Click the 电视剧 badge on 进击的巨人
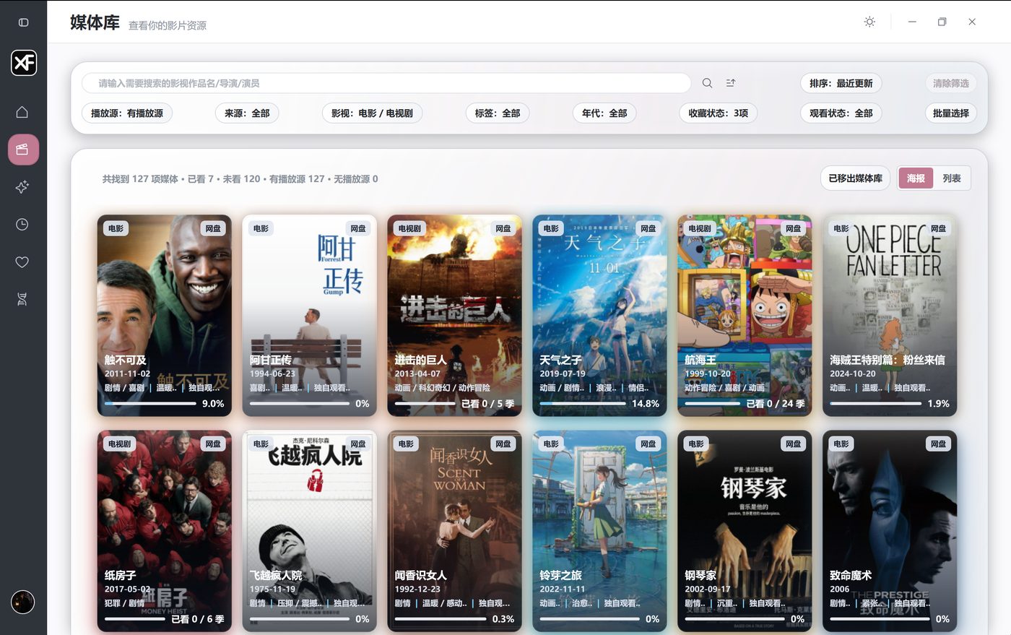This screenshot has width=1011, height=635. pyautogui.click(x=409, y=228)
